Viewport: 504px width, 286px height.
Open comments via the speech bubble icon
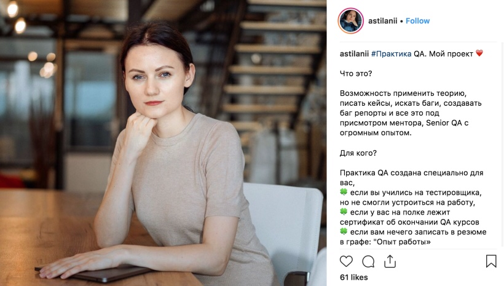point(368,261)
